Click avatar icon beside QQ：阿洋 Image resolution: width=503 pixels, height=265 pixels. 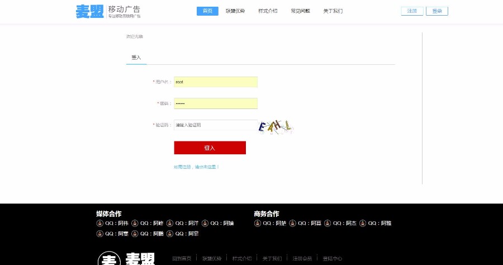point(170,223)
